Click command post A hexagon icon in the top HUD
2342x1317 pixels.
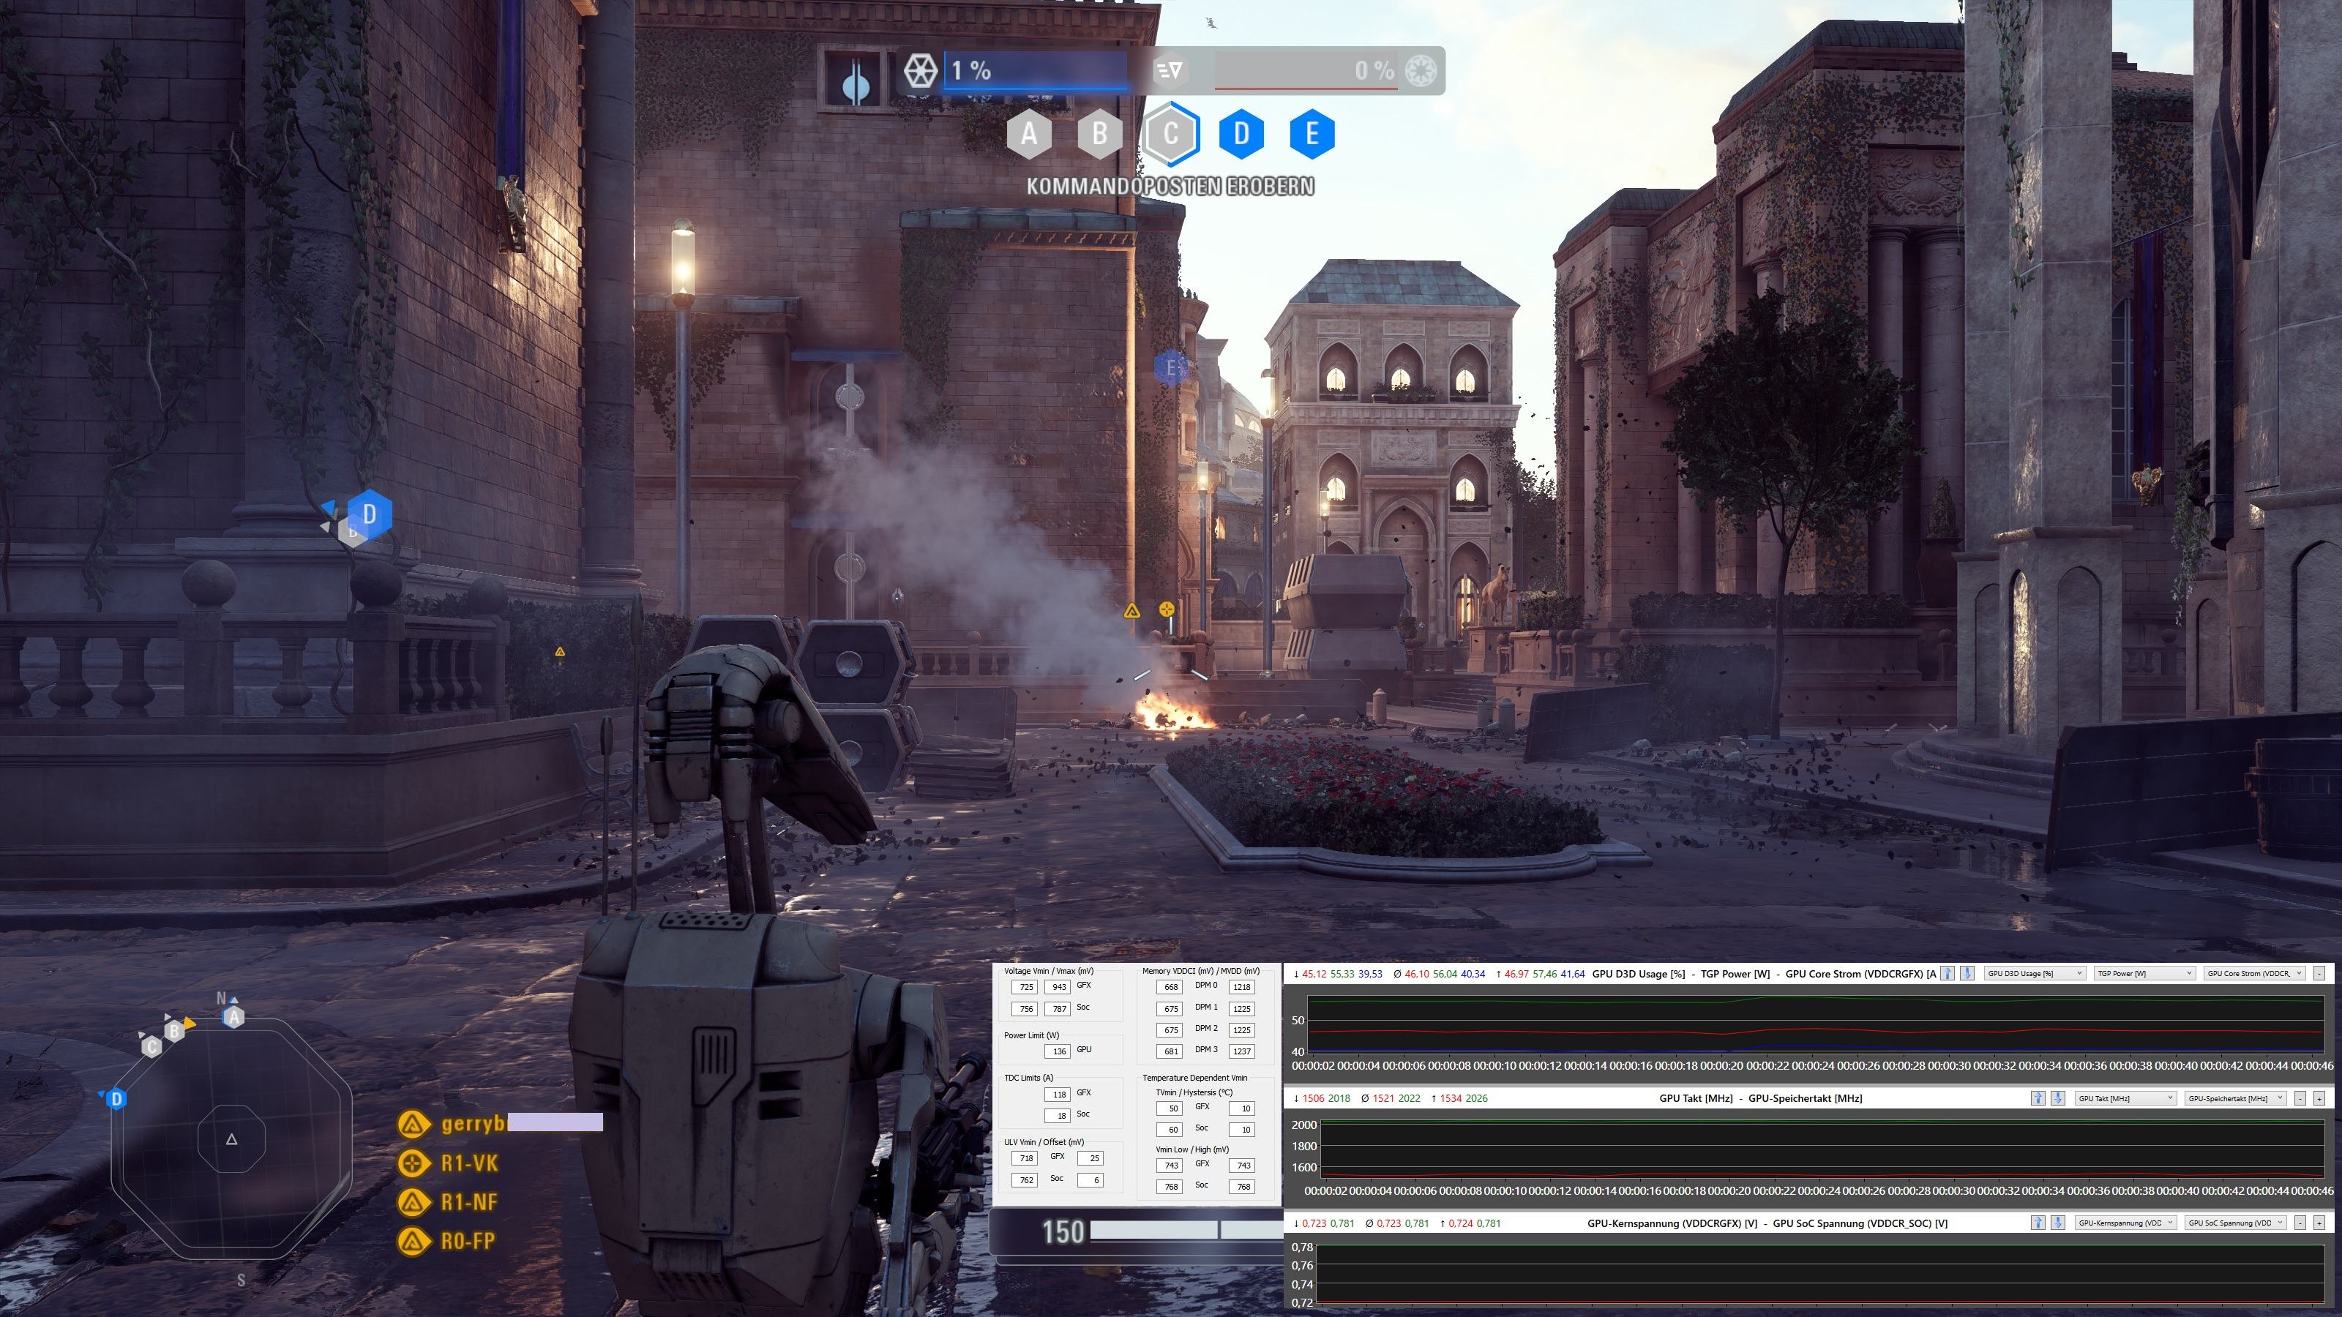click(x=1029, y=135)
